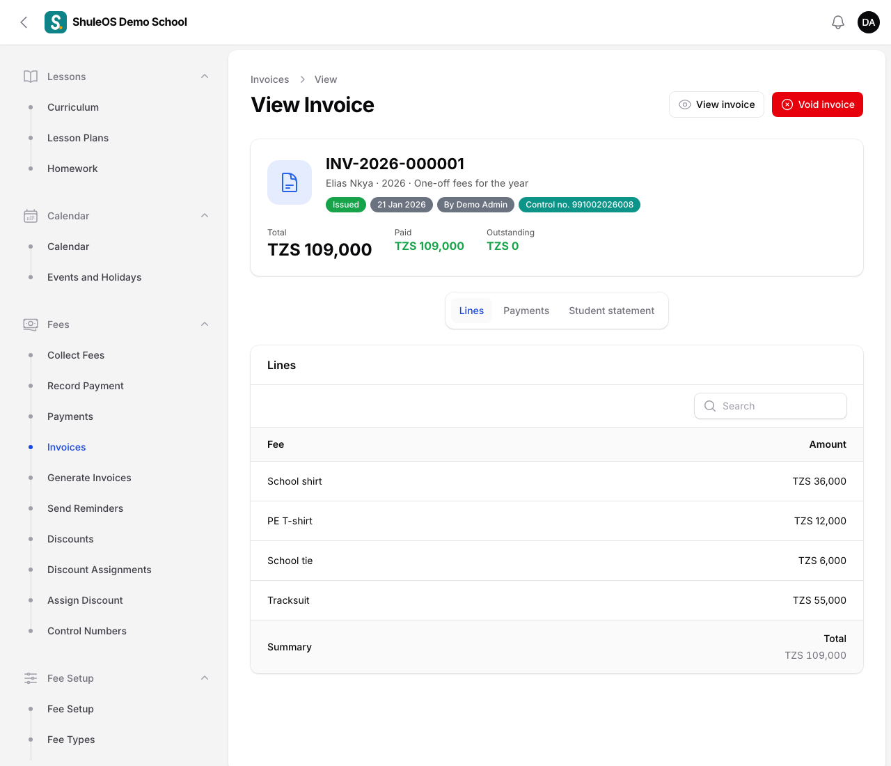891x766 pixels.
Task: Click the Fee Setup sliders icon
Action: point(31,678)
